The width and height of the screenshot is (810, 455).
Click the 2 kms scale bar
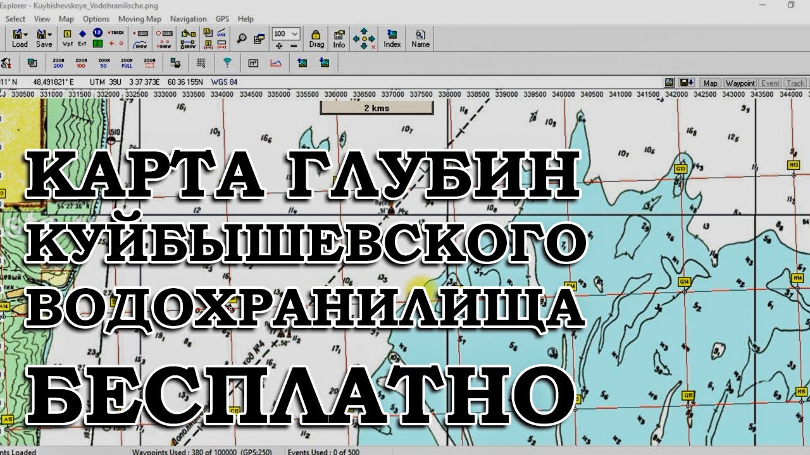pyautogui.click(x=376, y=108)
